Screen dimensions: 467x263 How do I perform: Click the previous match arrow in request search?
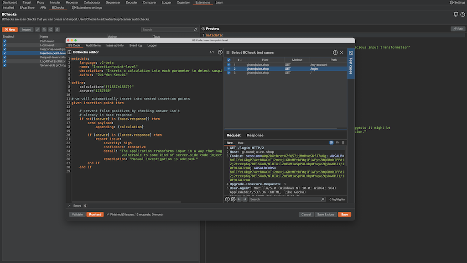click(239, 199)
